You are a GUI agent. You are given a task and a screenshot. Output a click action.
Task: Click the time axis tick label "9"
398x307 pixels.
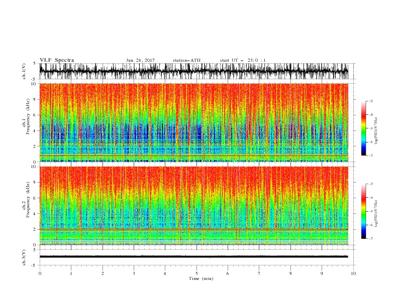pyautogui.click(x=322, y=273)
